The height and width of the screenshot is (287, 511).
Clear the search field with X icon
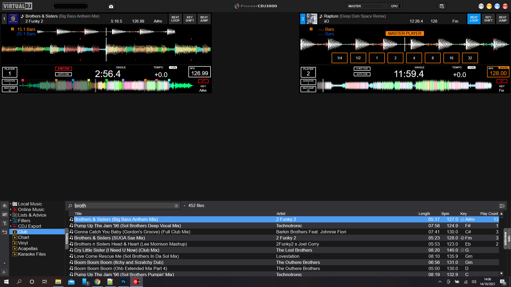tap(176, 206)
